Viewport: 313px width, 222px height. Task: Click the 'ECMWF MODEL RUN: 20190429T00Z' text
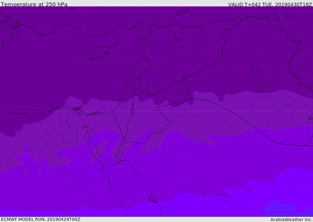pyautogui.click(x=41, y=219)
